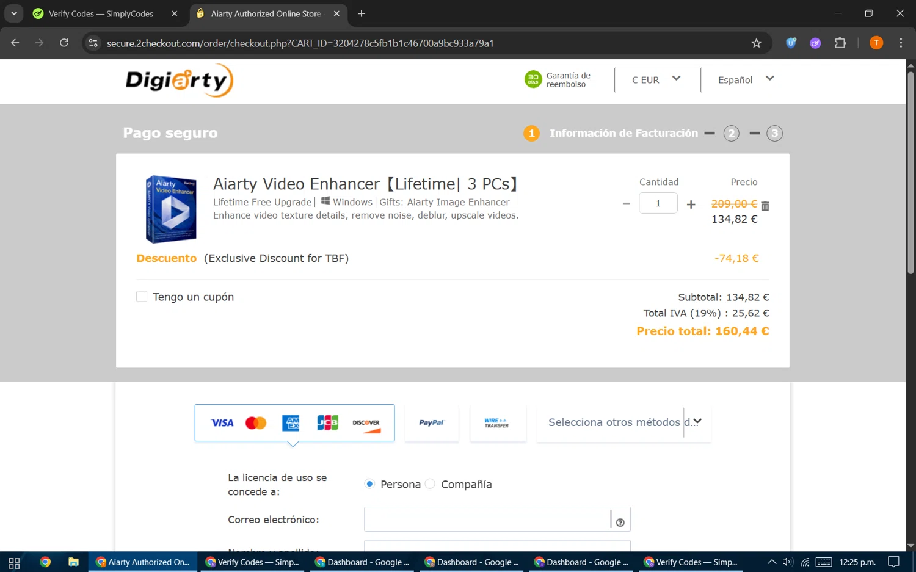916x572 pixels.
Task: Increase quantity with plus button
Action: (x=691, y=205)
